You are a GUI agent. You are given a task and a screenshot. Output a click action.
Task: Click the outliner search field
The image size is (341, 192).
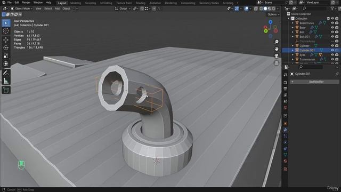314,9
